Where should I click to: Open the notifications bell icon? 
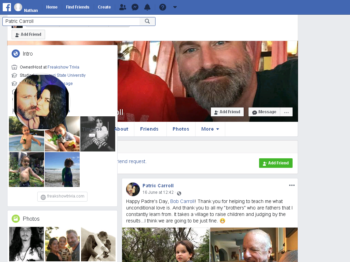click(x=147, y=8)
